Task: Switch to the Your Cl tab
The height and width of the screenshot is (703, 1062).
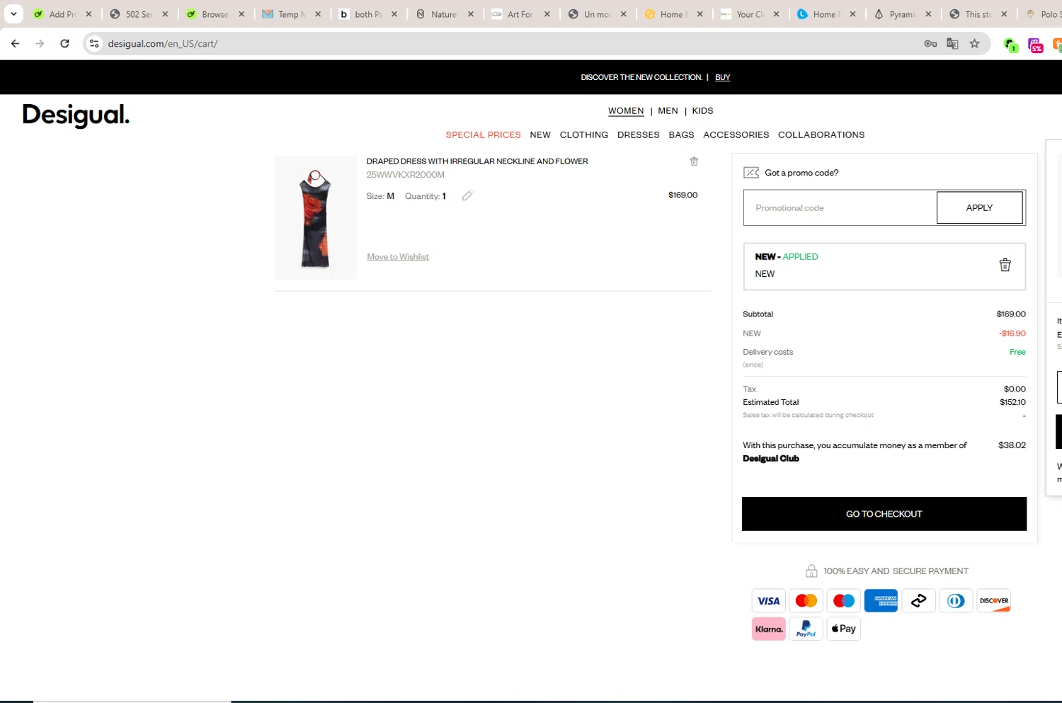Action: (750, 14)
